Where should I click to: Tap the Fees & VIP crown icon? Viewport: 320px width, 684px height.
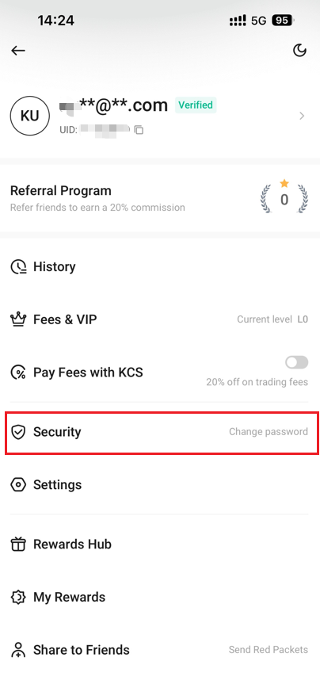(x=18, y=319)
